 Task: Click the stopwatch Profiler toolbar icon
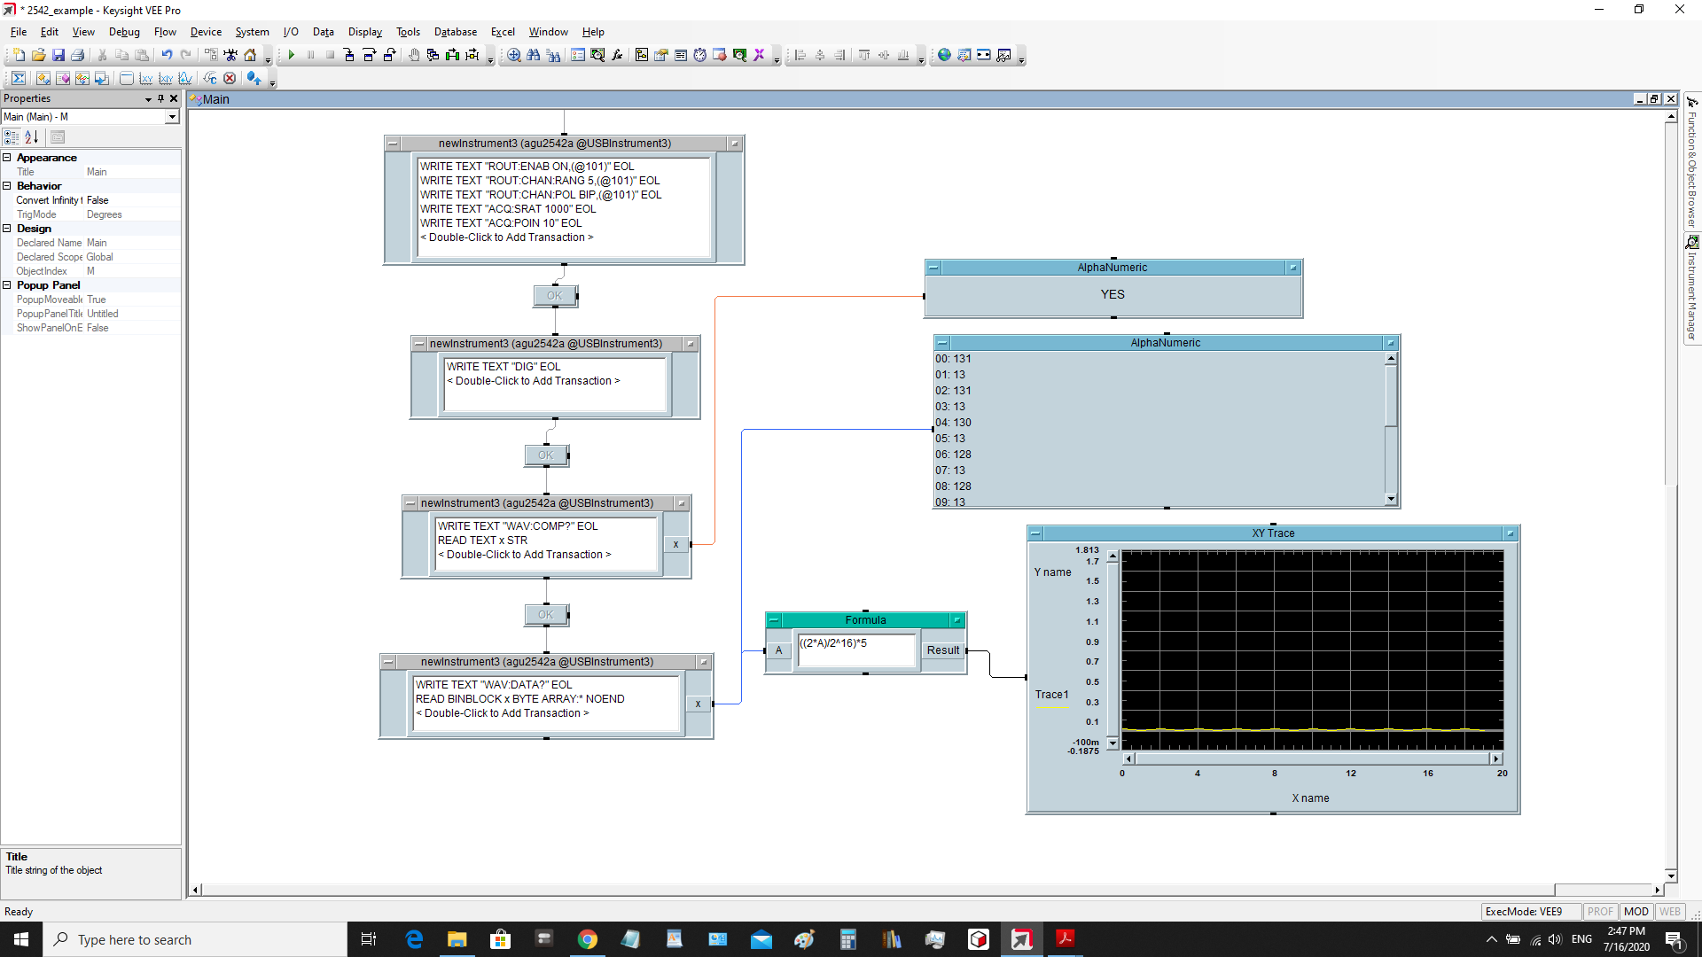click(699, 55)
